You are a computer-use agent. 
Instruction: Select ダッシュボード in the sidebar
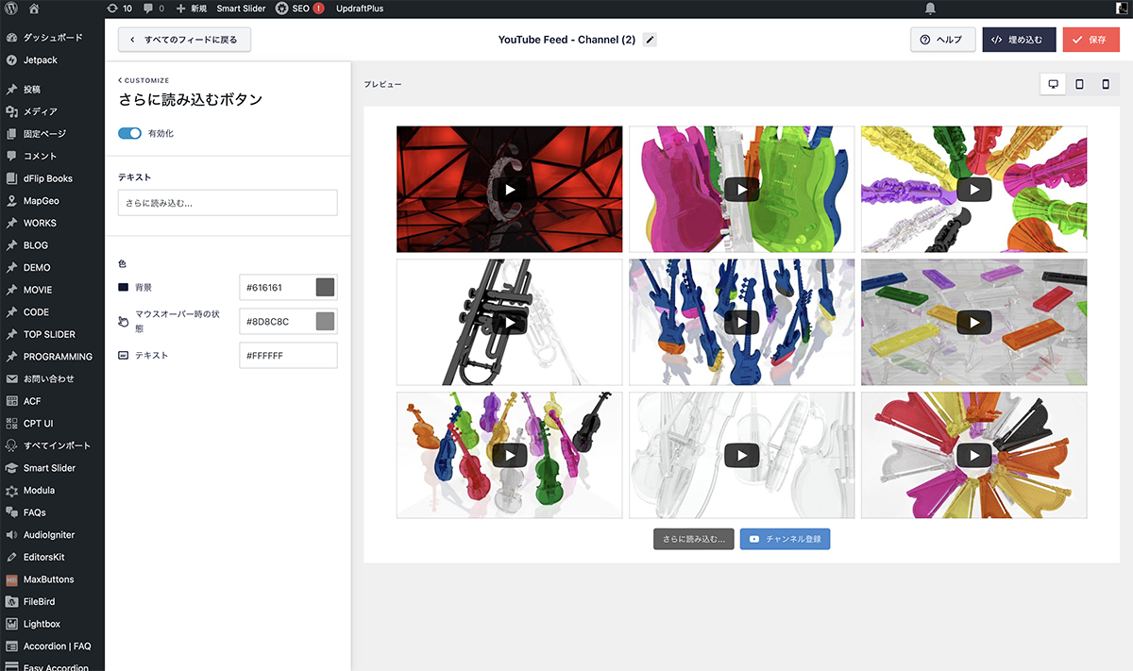tap(53, 38)
